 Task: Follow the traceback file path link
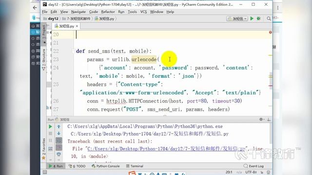pyautogui.click(x=167, y=149)
